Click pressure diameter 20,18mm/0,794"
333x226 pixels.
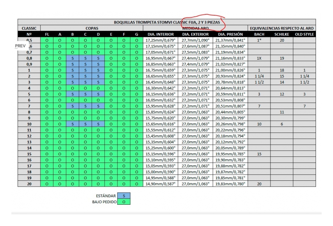230,136
